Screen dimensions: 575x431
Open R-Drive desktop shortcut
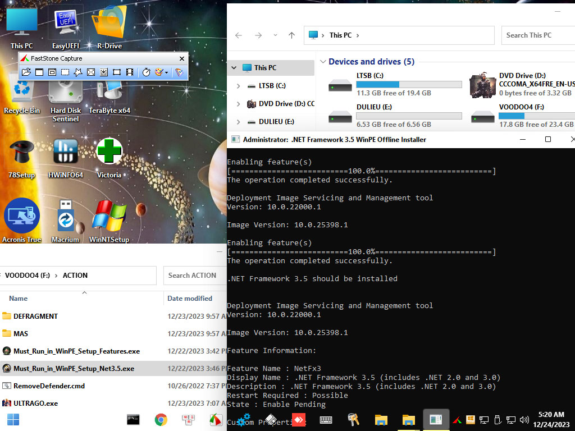coord(109,29)
